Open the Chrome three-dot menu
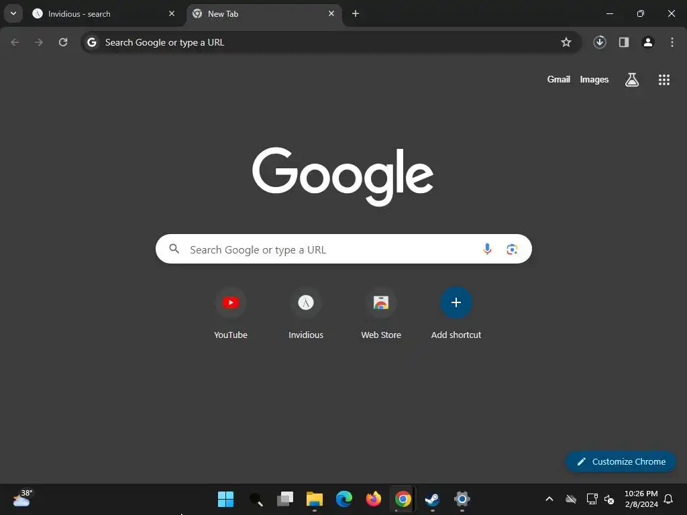687x515 pixels. (x=672, y=42)
